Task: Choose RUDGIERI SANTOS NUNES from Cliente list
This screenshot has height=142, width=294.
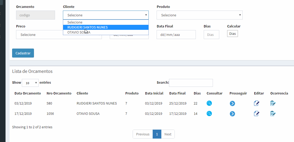Action: point(106,27)
